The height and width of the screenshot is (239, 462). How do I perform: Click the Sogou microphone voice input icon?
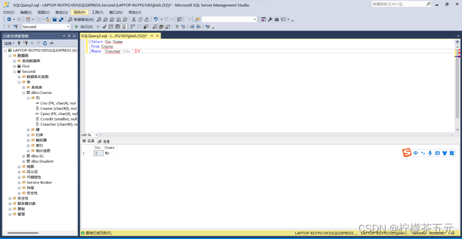[x=430, y=153]
